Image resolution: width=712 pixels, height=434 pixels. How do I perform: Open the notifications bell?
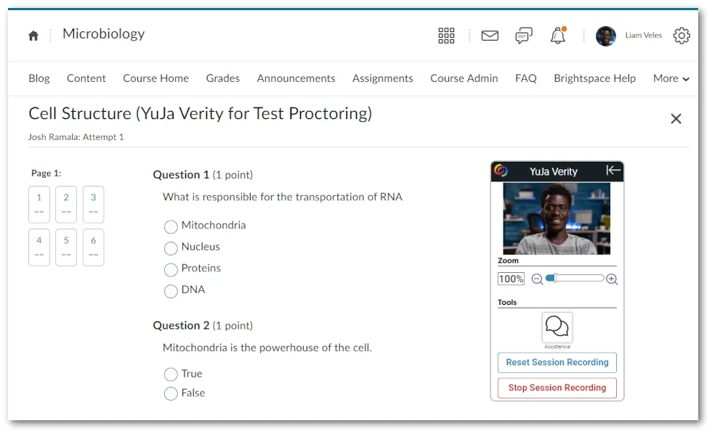pyautogui.click(x=557, y=35)
